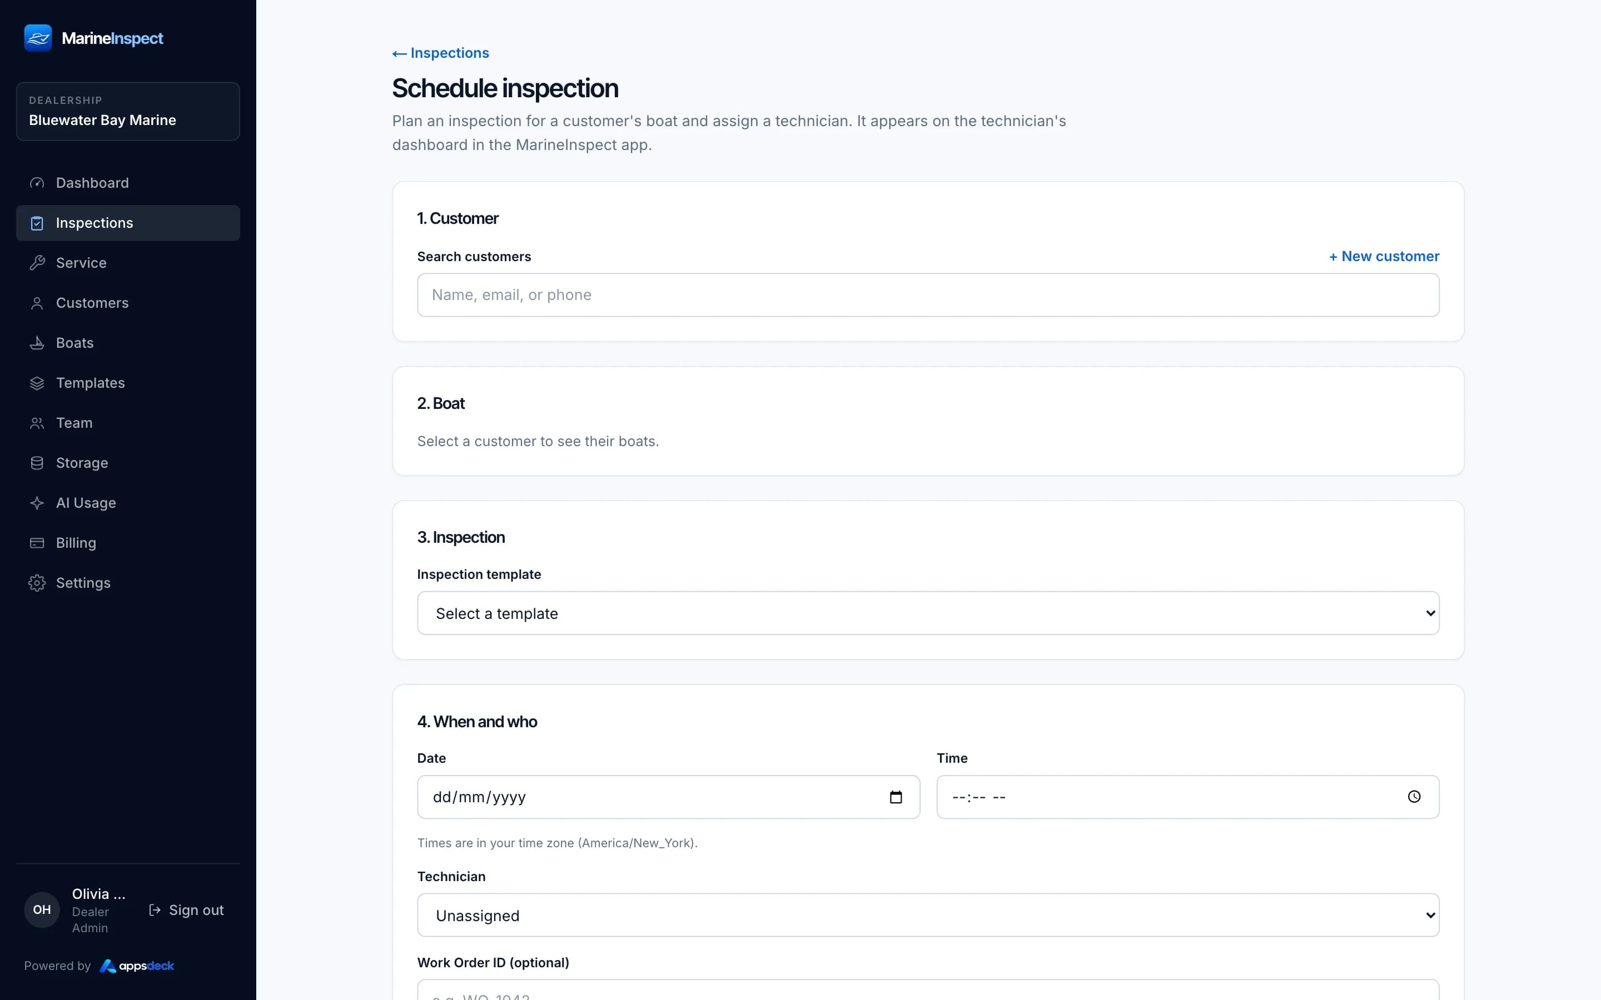Navigate to Templates in the sidebar
Image resolution: width=1601 pixels, height=1000 pixels.
pos(128,383)
